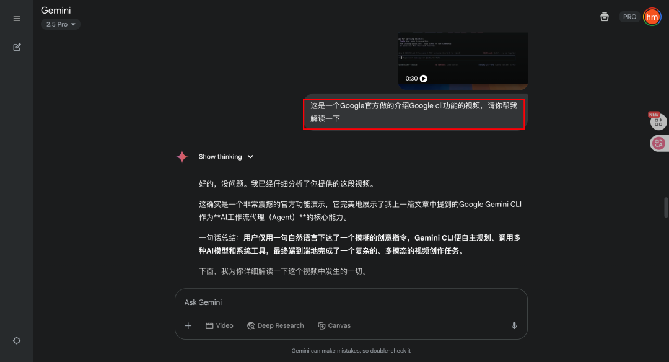Expand the Show thinking section
Screen dimensions: 669x362
(x=225, y=157)
